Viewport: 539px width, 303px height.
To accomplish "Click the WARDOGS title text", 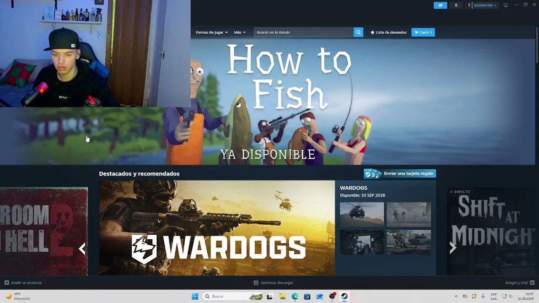I will pyautogui.click(x=354, y=188).
